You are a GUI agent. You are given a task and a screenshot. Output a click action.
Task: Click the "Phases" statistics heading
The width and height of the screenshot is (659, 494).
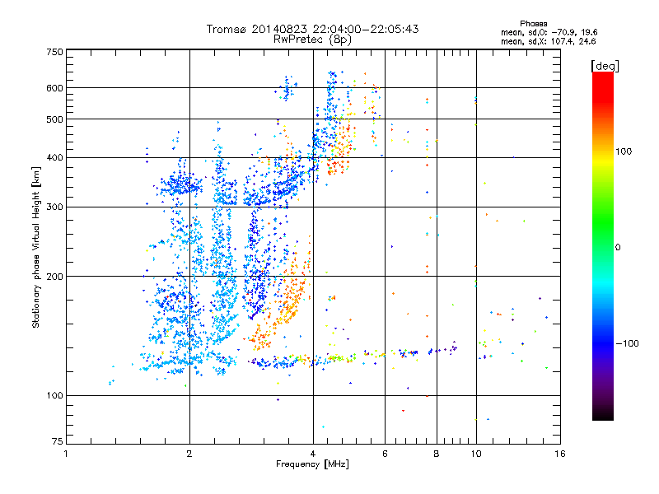pyautogui.click(x=533, y=24)
